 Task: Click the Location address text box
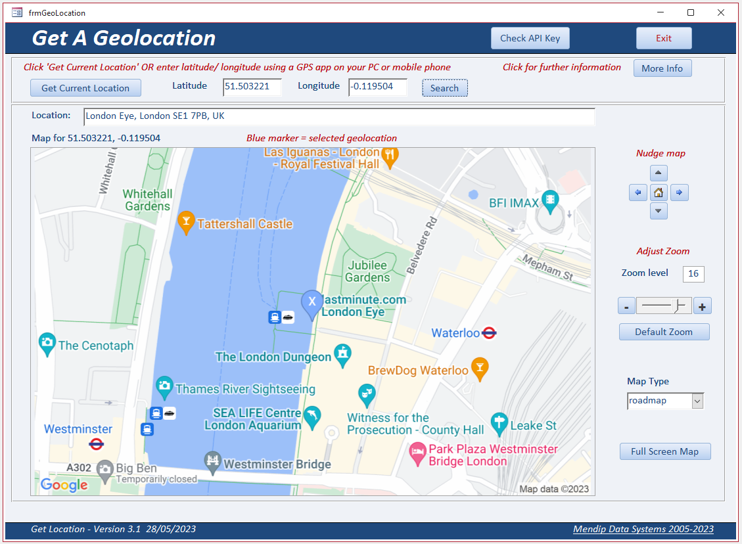point(339,117)
